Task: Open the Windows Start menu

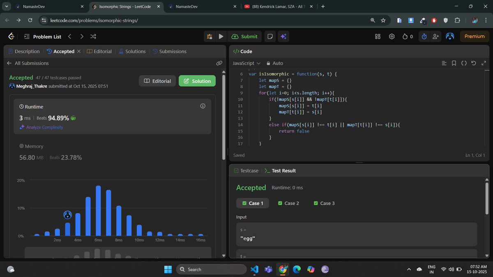Action: click(x=168, y=269)
